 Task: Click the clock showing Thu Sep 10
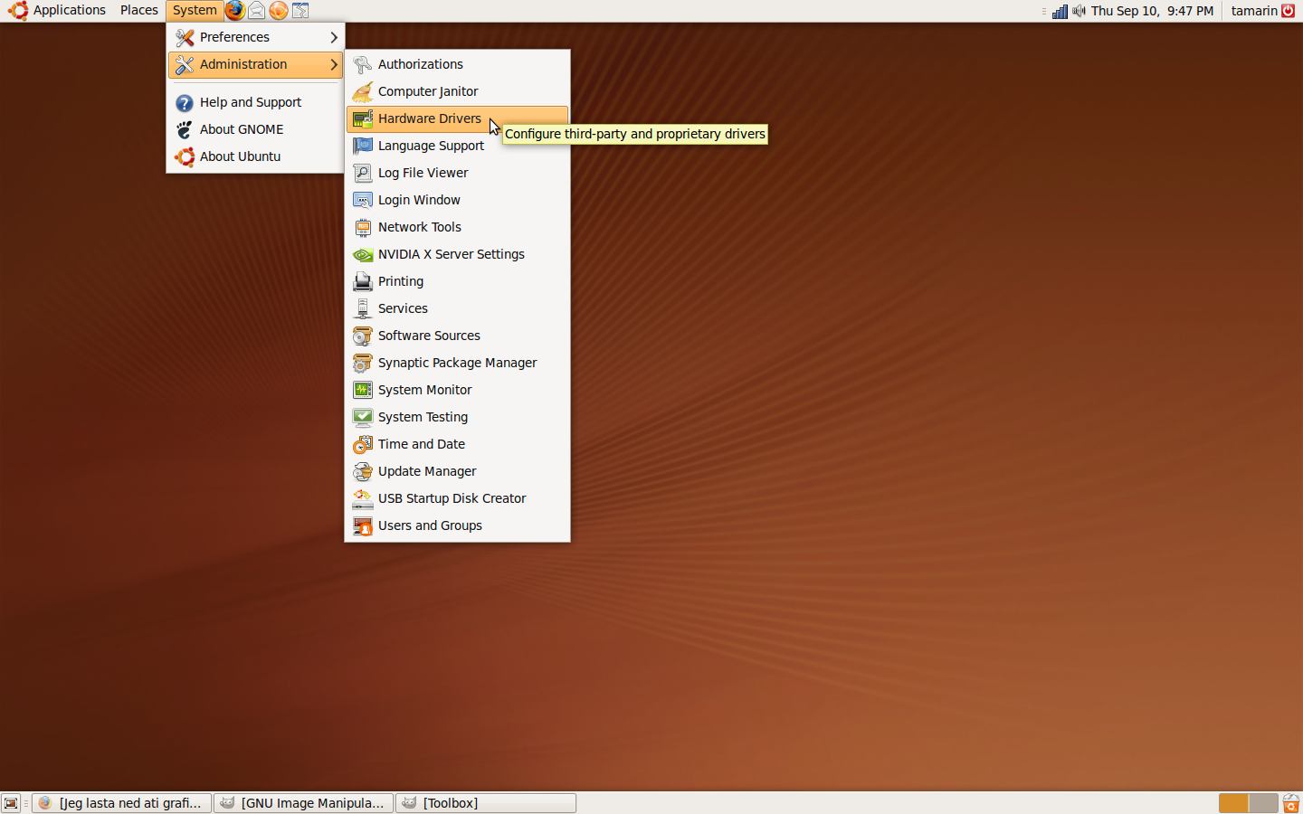[1152, 11]
